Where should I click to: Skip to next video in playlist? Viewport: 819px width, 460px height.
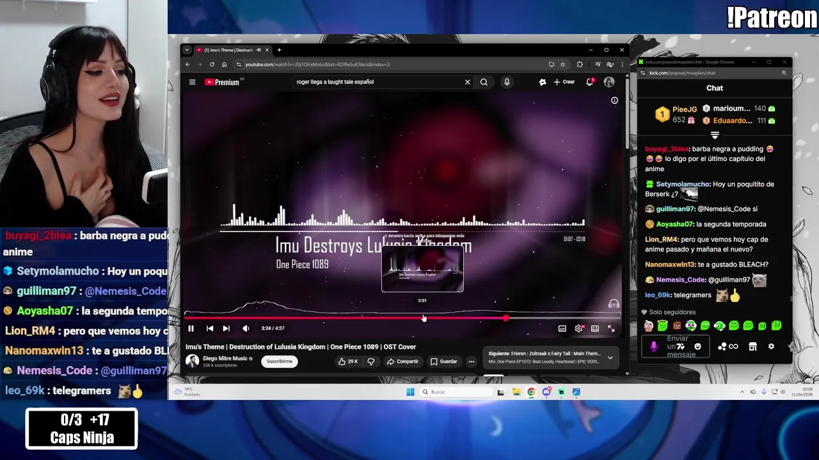[x=226, y=328]
